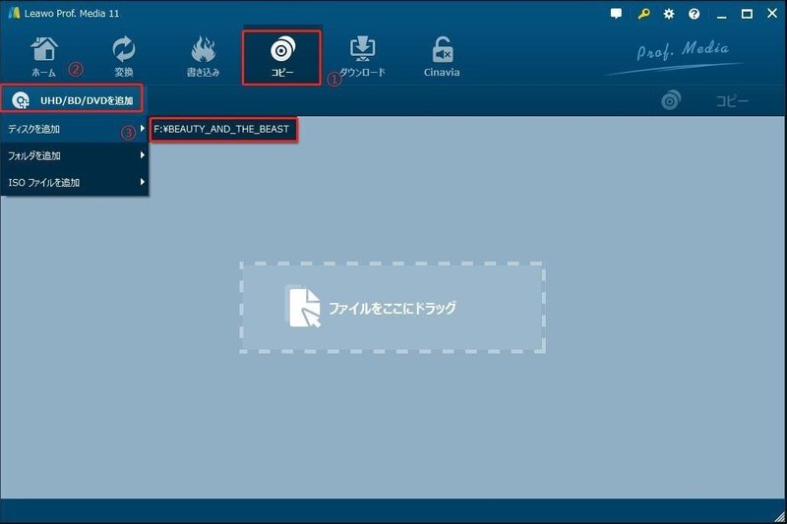Open the Home (ホーム) module
787x524 pixels.
tap(44, 57)
